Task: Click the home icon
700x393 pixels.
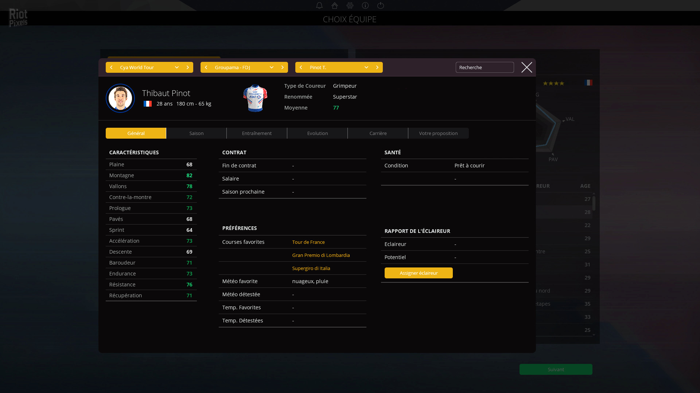Action: pos(335,5)
